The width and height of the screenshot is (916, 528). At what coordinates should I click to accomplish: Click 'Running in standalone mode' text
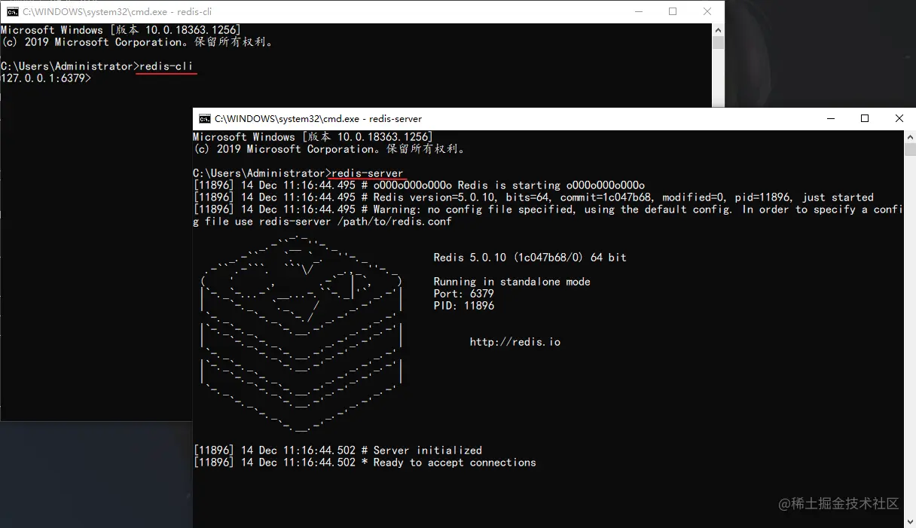click(x=512, y=282)
